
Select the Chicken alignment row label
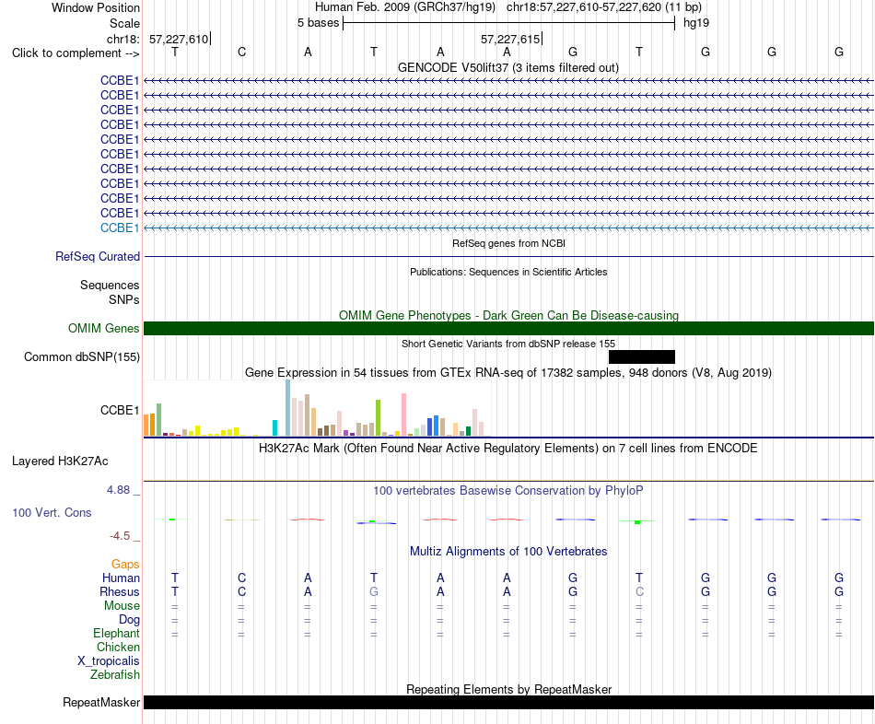(x=118, y=647)
